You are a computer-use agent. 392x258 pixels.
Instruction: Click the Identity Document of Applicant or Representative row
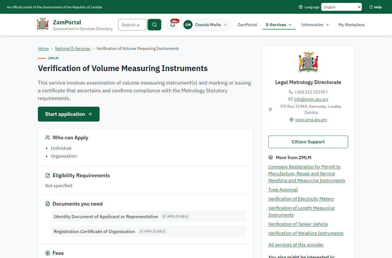click(148, 216)
